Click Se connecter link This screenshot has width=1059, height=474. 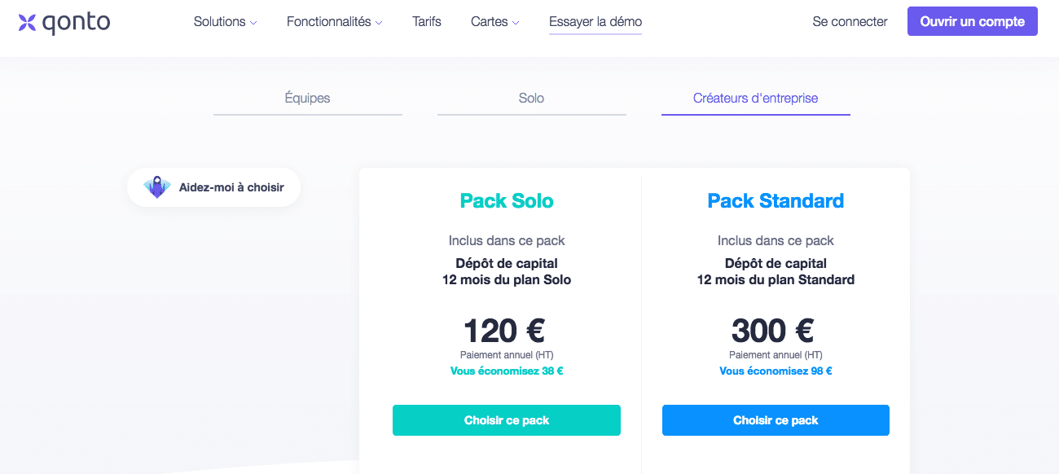[x=850, y=22]
